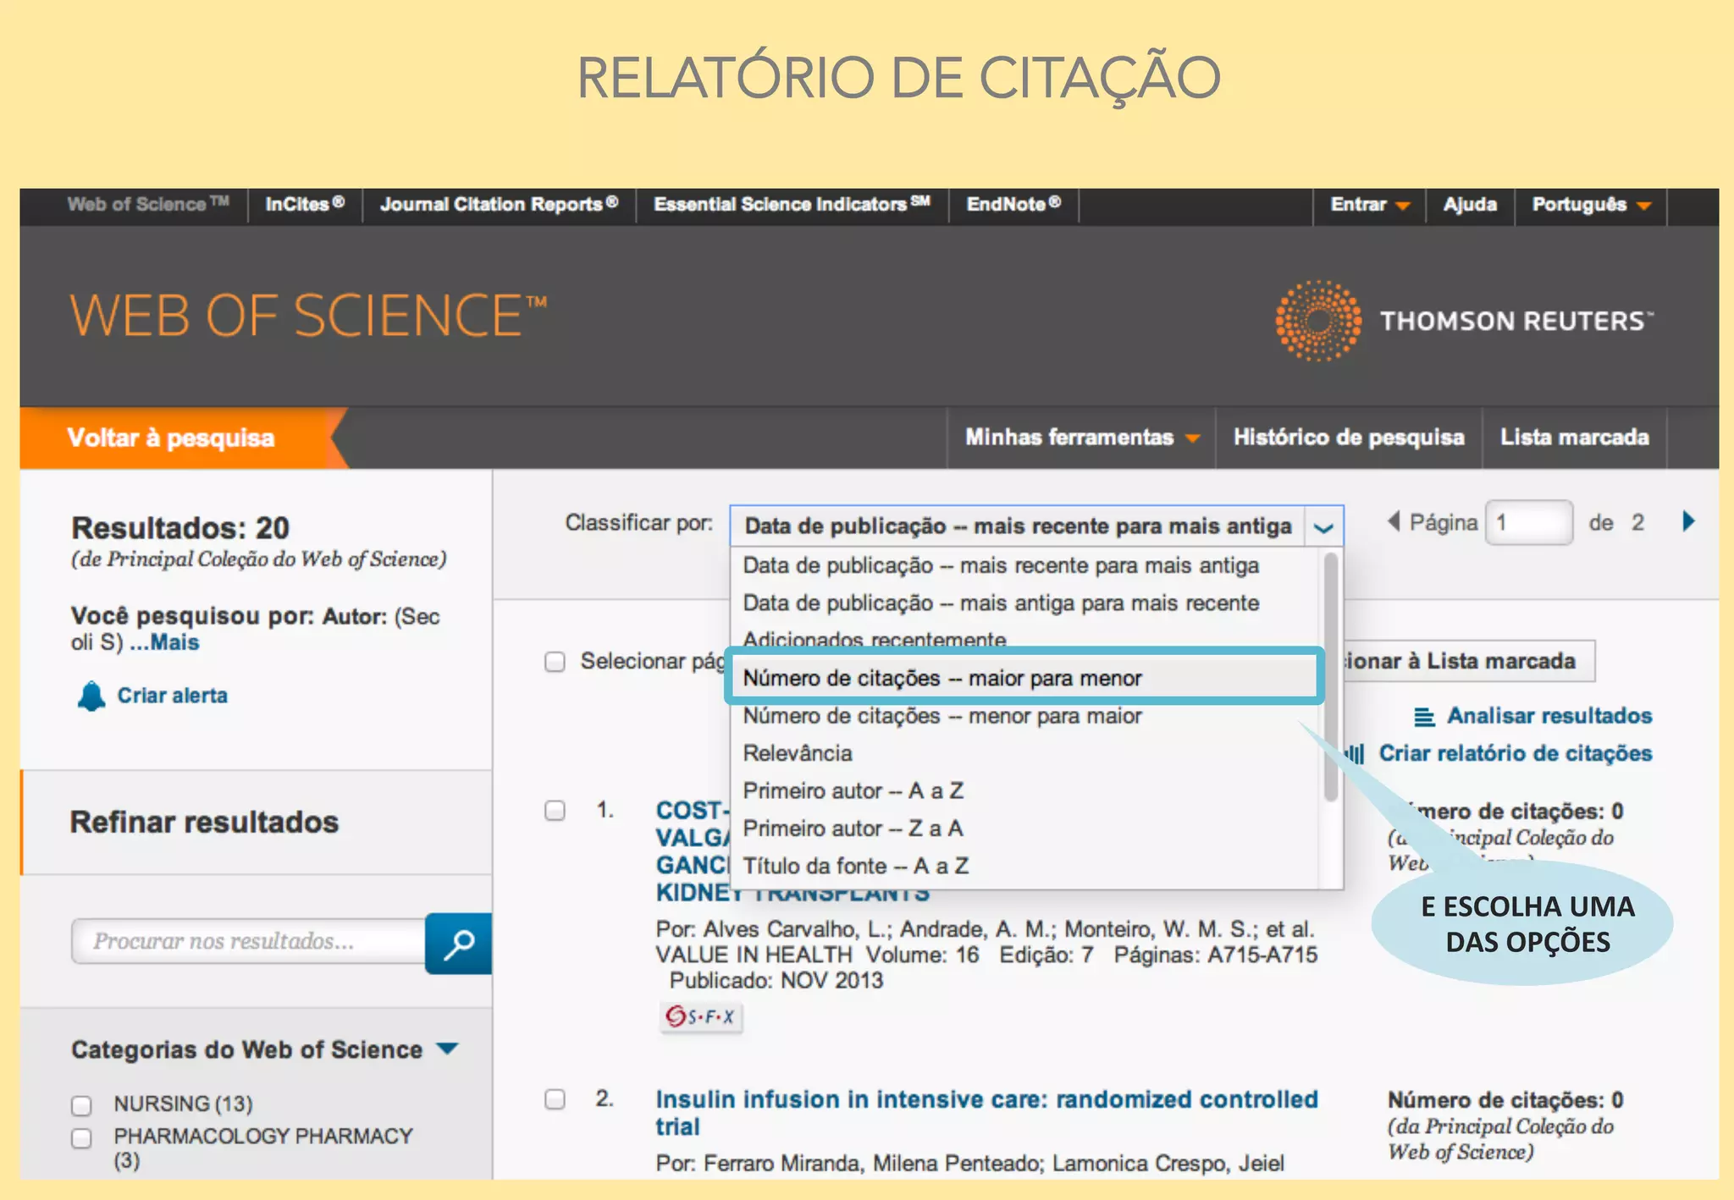The height and width of the screenshot is (1200, 1734).
Task: Click Adicionar à Lista marcada button
Action: (x=1469, y=661)
